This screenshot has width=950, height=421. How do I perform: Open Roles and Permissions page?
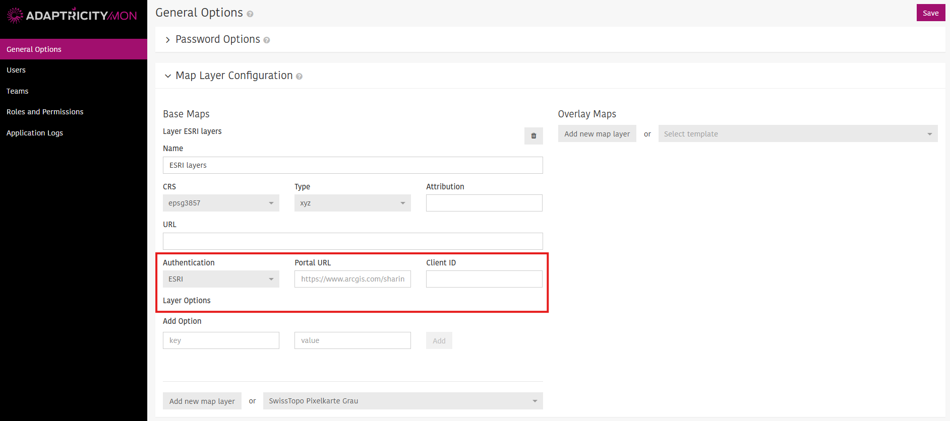pyautogui.click(x=45, y=112)
